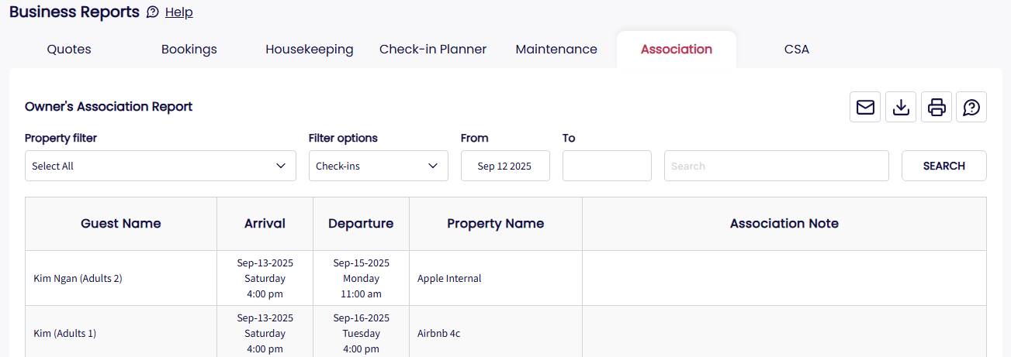Switch to the CSA tab
This screenshot has height=357, width=1011.
797,50
